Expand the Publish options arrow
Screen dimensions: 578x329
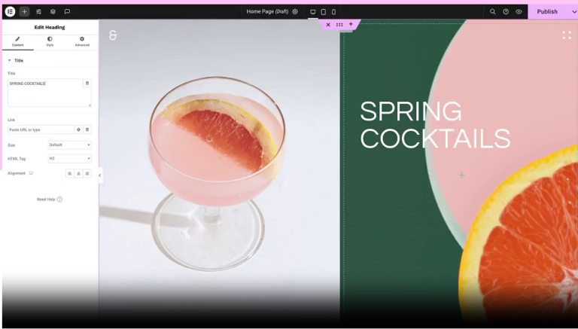pyautogui.click(x=573, y=12)
